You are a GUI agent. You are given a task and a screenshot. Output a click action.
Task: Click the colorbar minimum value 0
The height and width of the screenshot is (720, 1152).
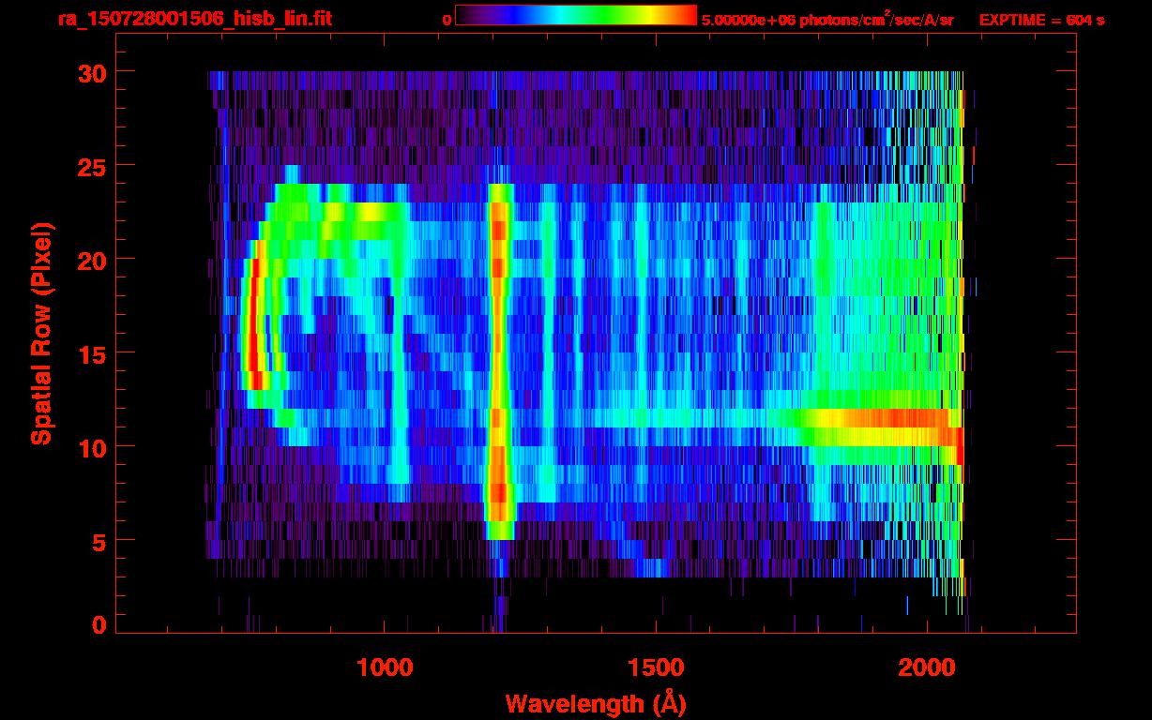[447, 19]
